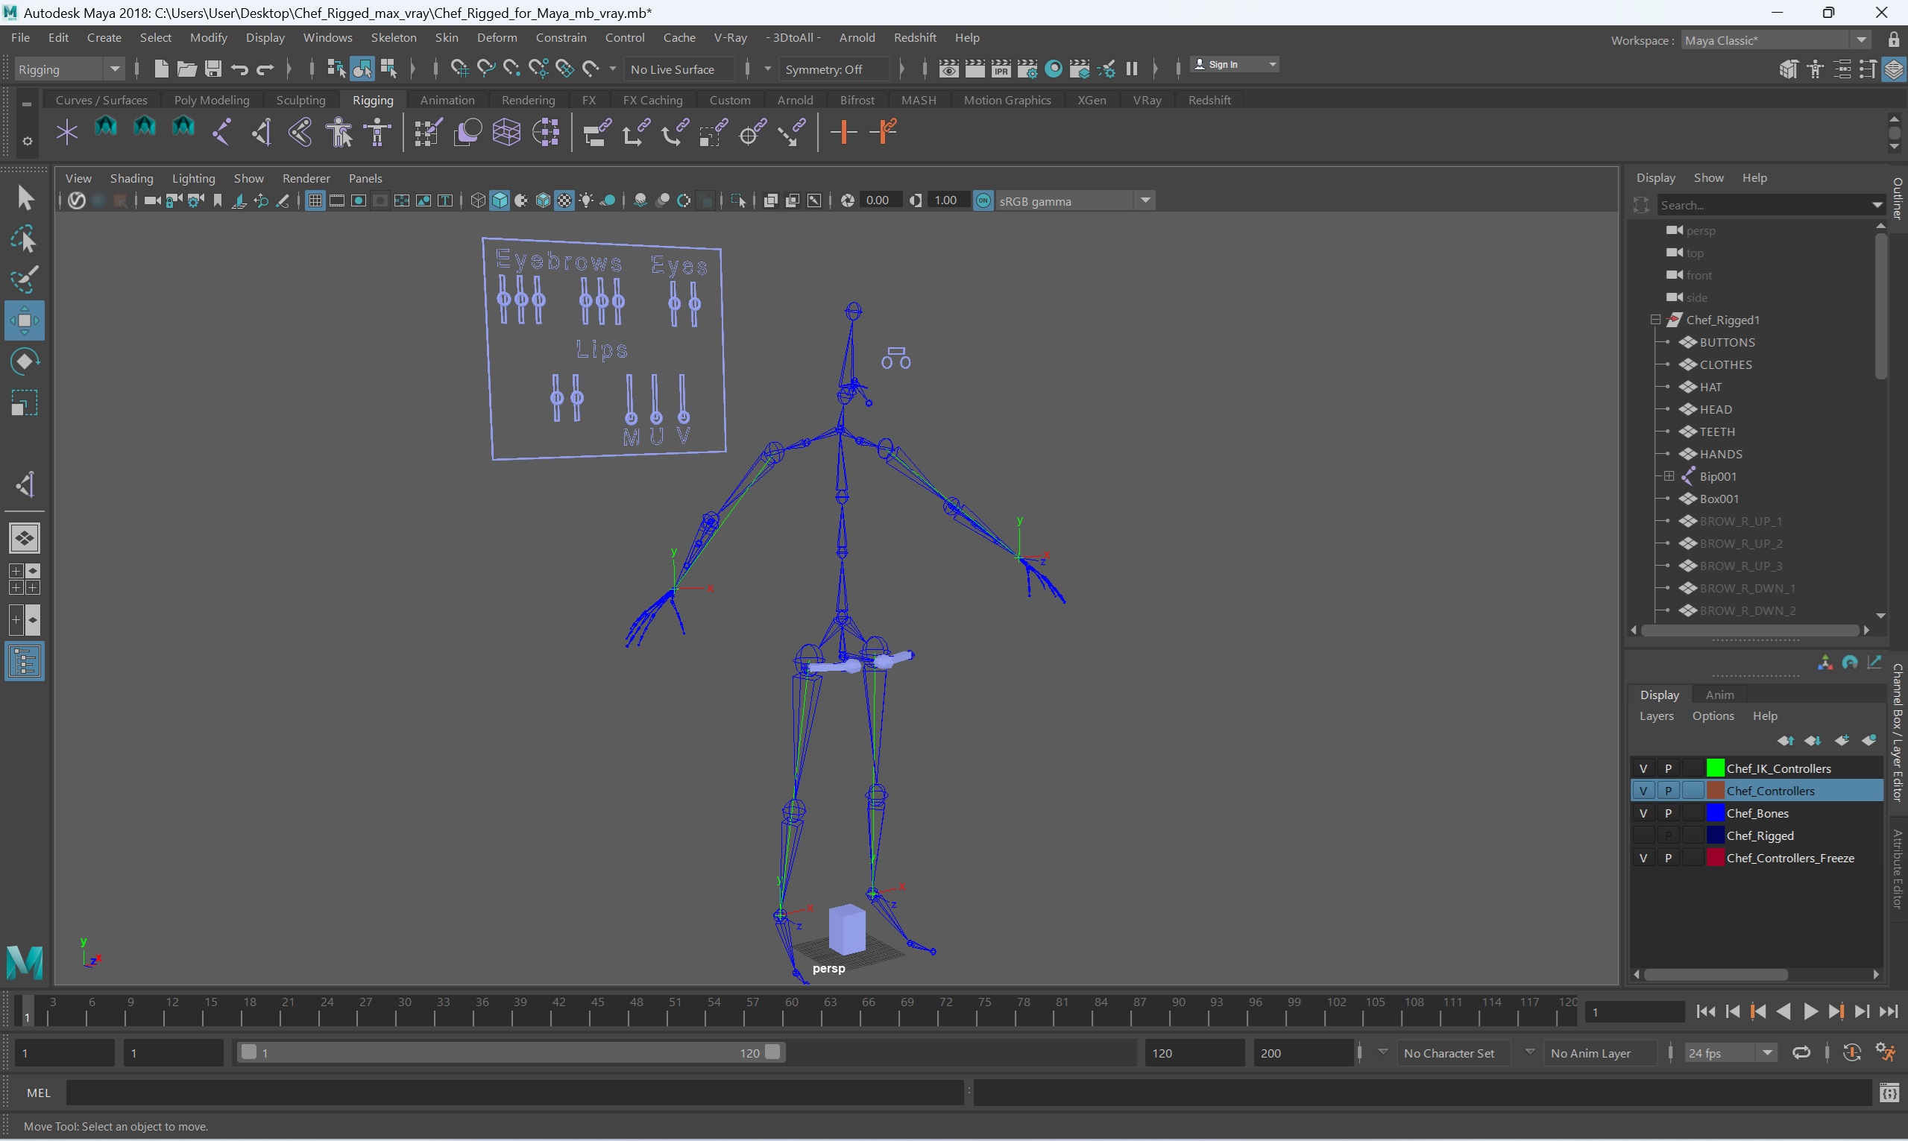Click the MEL script type label
Screen dimensions: 1908x1141
(x=39, y=1093)
